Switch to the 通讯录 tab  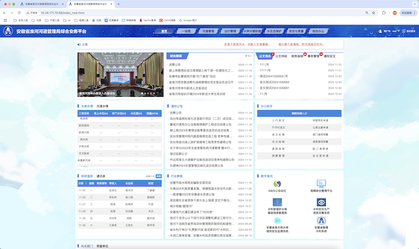coord(101,176)
